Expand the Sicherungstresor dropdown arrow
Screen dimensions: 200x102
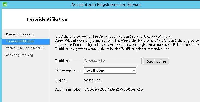point(134,71)
